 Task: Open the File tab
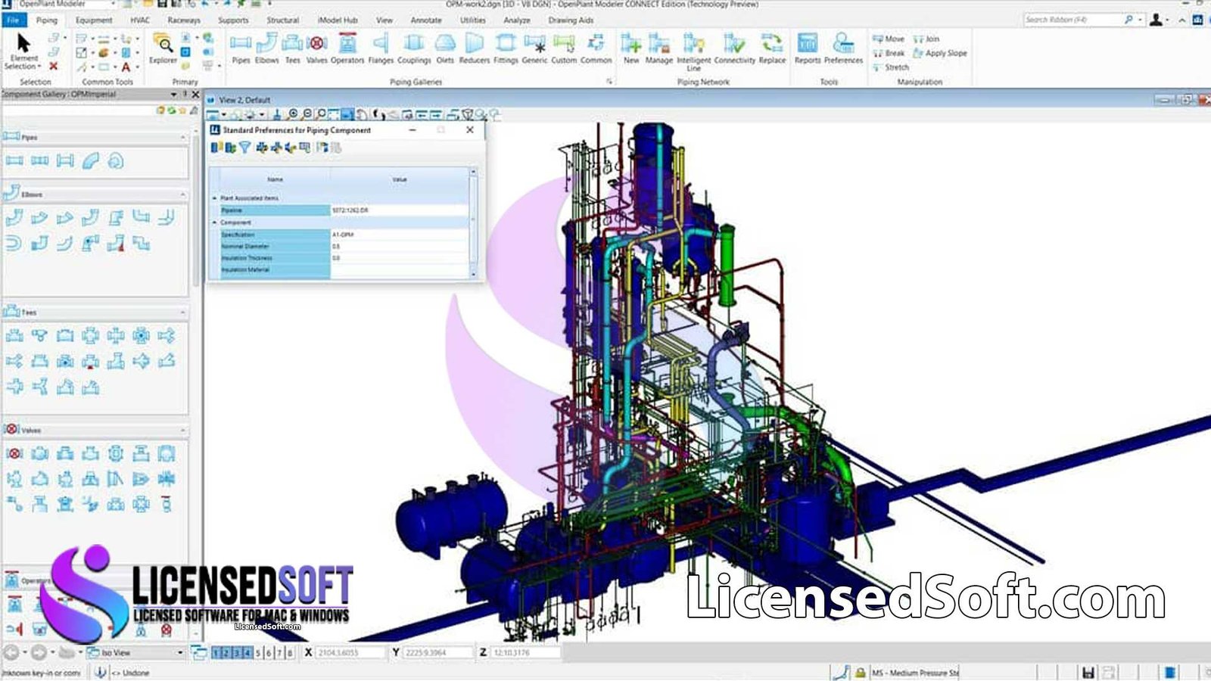(13, 20)
